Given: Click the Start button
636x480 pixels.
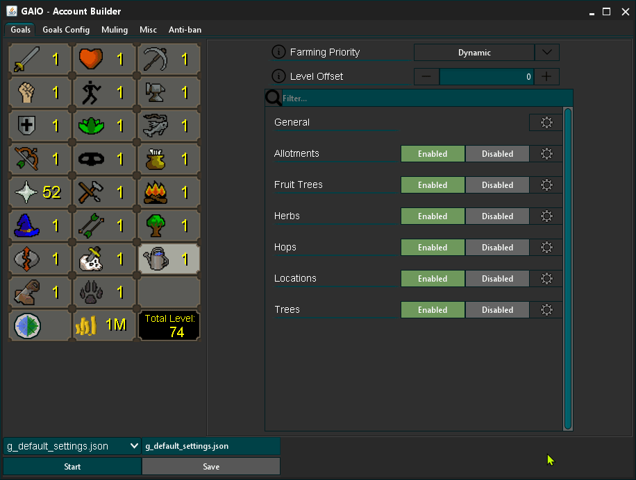Looking at the screenshot, I should tap(72, 466).
